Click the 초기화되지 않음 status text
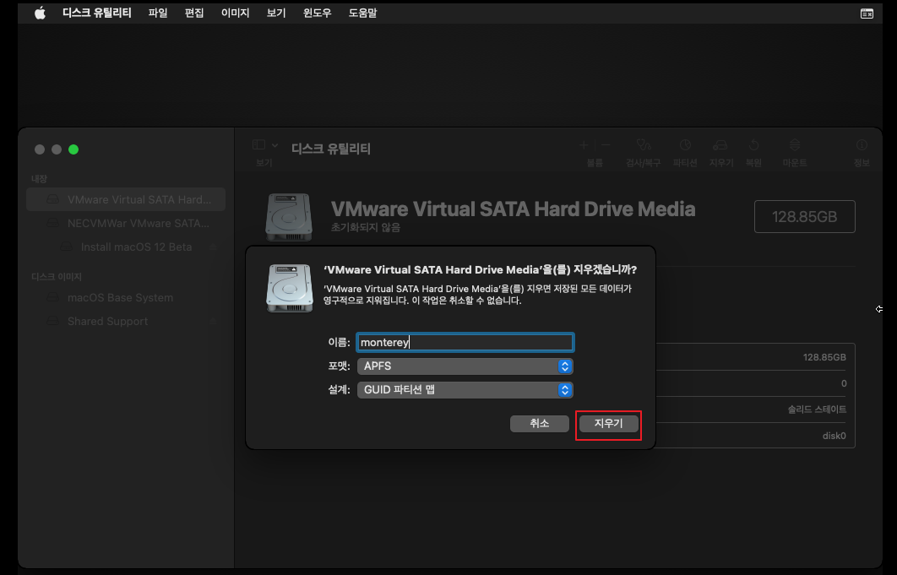This screenshot has height=575, width=897. pos(366,228)
